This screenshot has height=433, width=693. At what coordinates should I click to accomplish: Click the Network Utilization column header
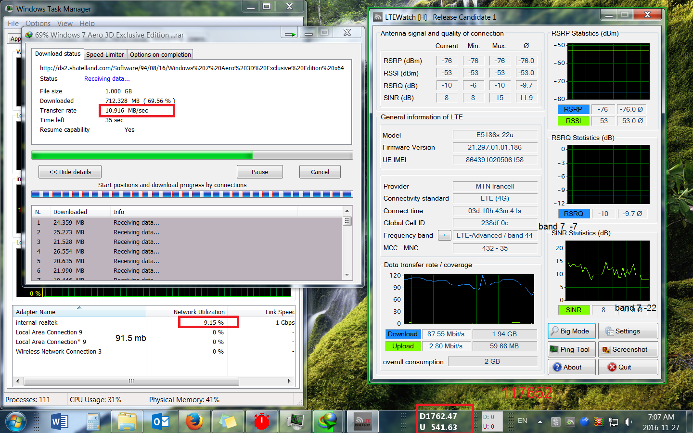(187, 312)
